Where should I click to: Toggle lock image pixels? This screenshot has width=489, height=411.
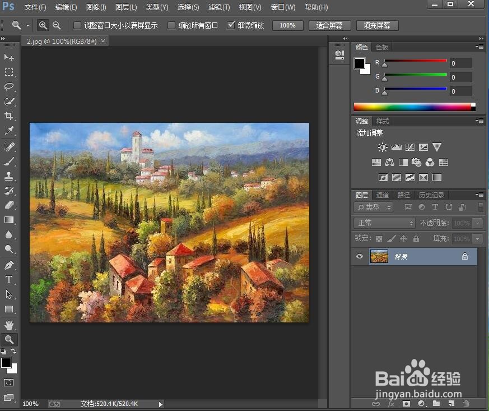(391, 239)
